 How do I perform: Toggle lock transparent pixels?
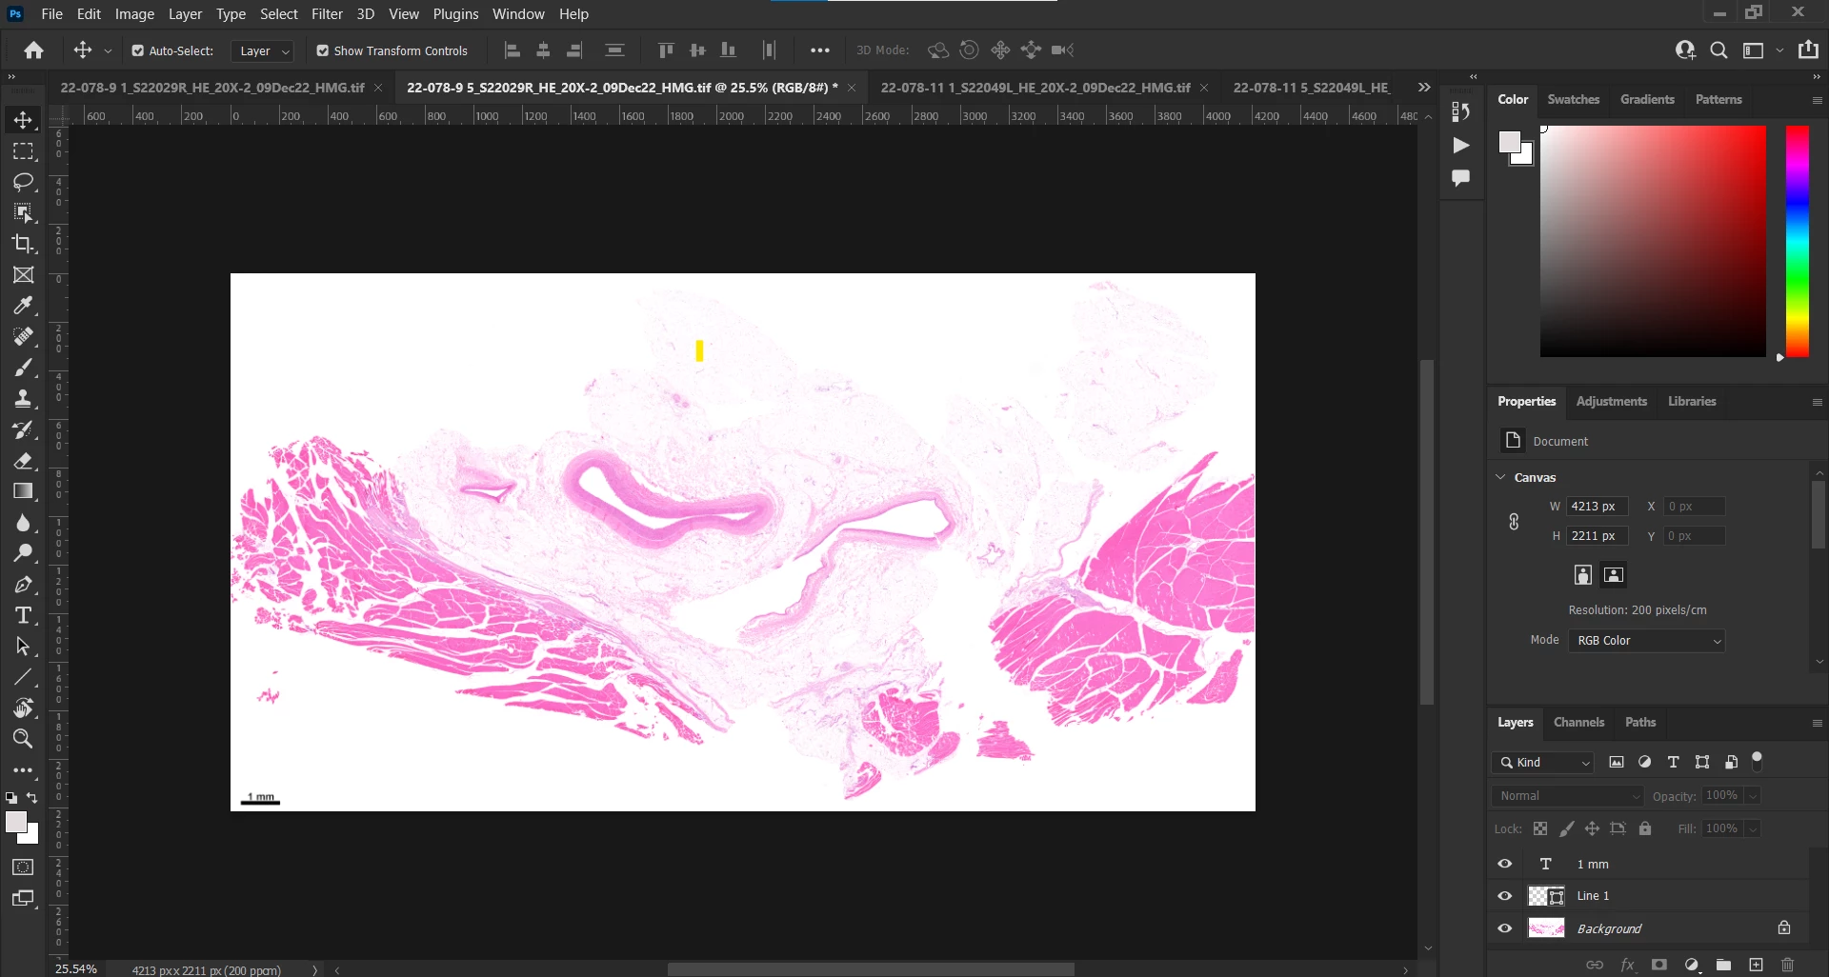pyautogui.click(x=1540, y=828)
